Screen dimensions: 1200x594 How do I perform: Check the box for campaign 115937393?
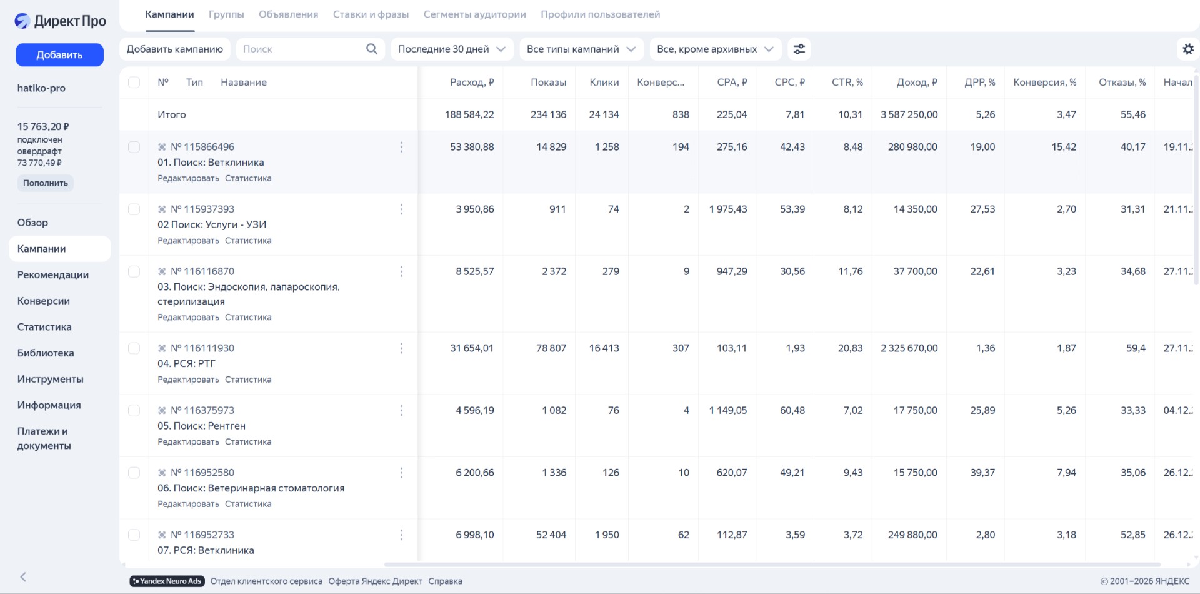click(x=134, y=209)
